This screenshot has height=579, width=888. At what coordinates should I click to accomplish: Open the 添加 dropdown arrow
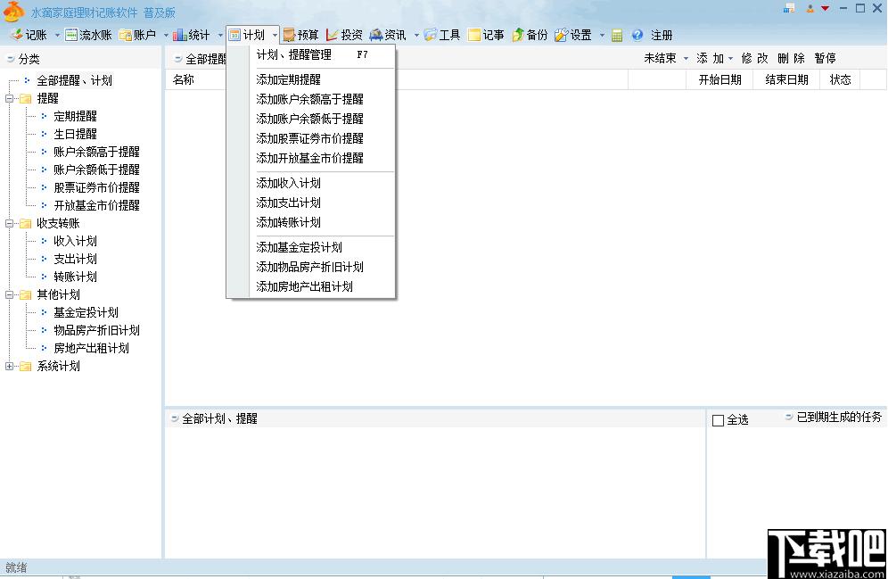pos(730,58)
